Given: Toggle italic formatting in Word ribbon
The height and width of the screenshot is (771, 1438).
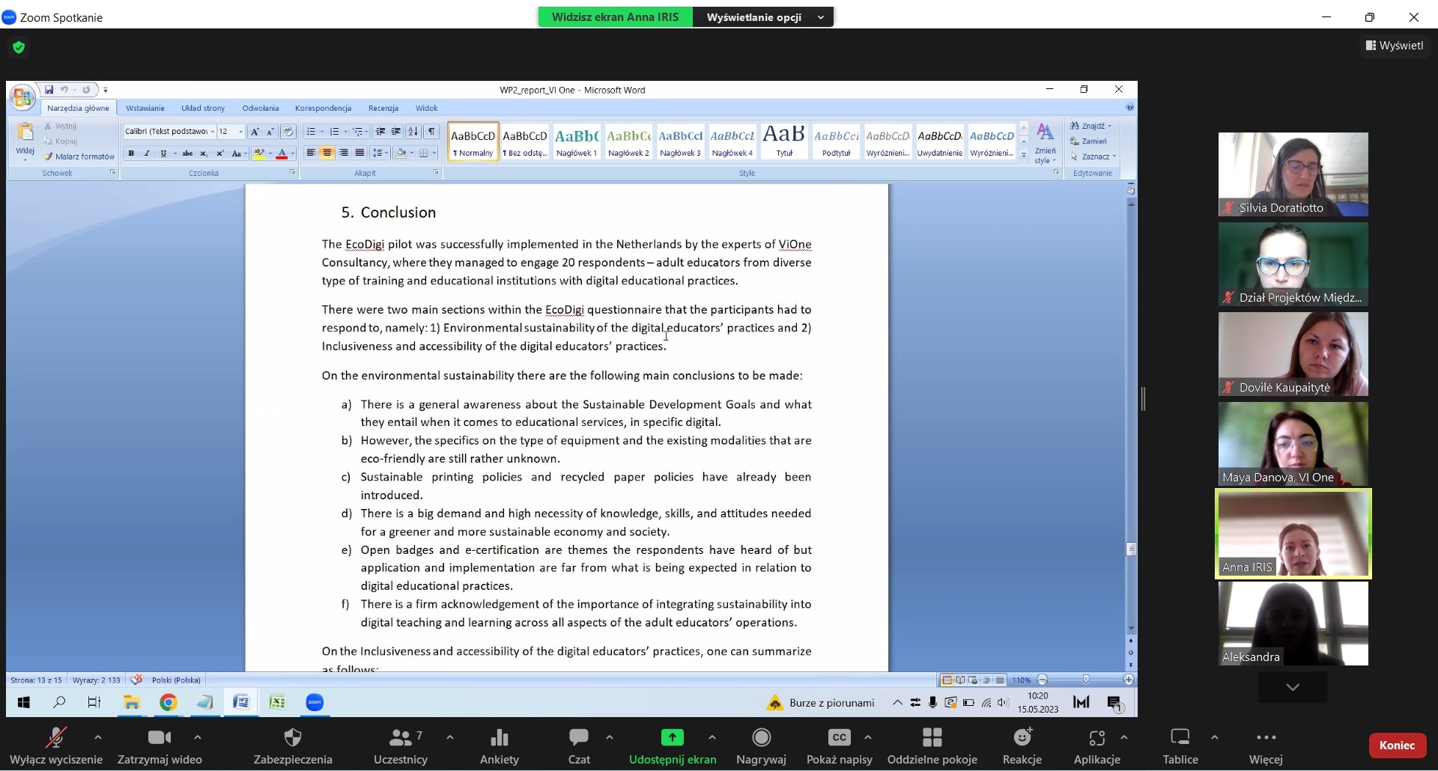Looking at the screenshot, I should (147, 153).
